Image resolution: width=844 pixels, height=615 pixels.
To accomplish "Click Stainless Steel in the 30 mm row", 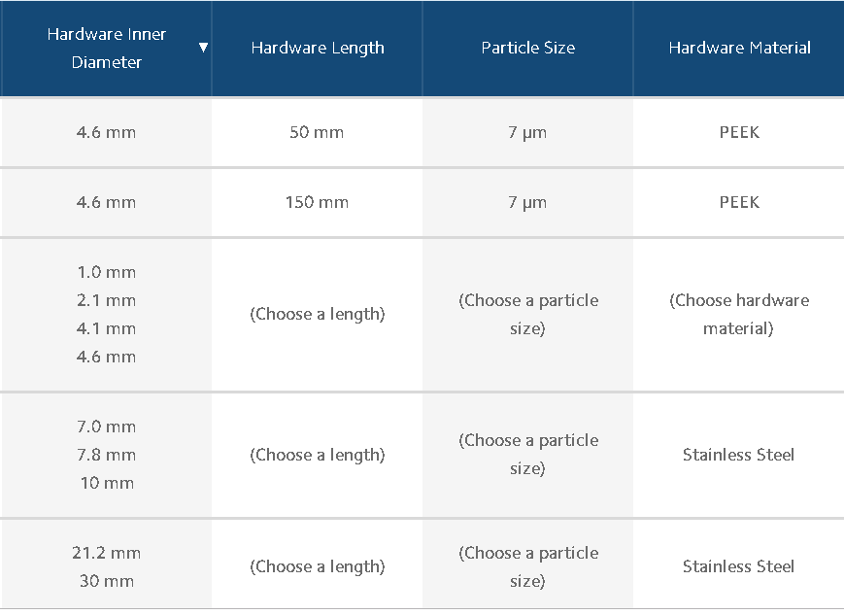I will tap(738, 566).
